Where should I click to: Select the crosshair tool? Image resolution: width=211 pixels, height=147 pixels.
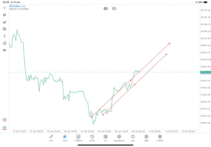(5, 7)
